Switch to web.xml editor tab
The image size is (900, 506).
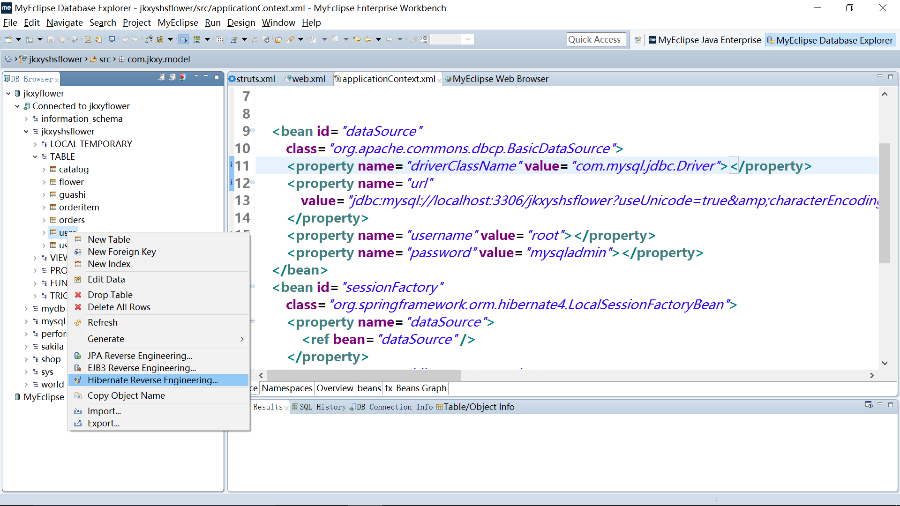click(305, 79)
